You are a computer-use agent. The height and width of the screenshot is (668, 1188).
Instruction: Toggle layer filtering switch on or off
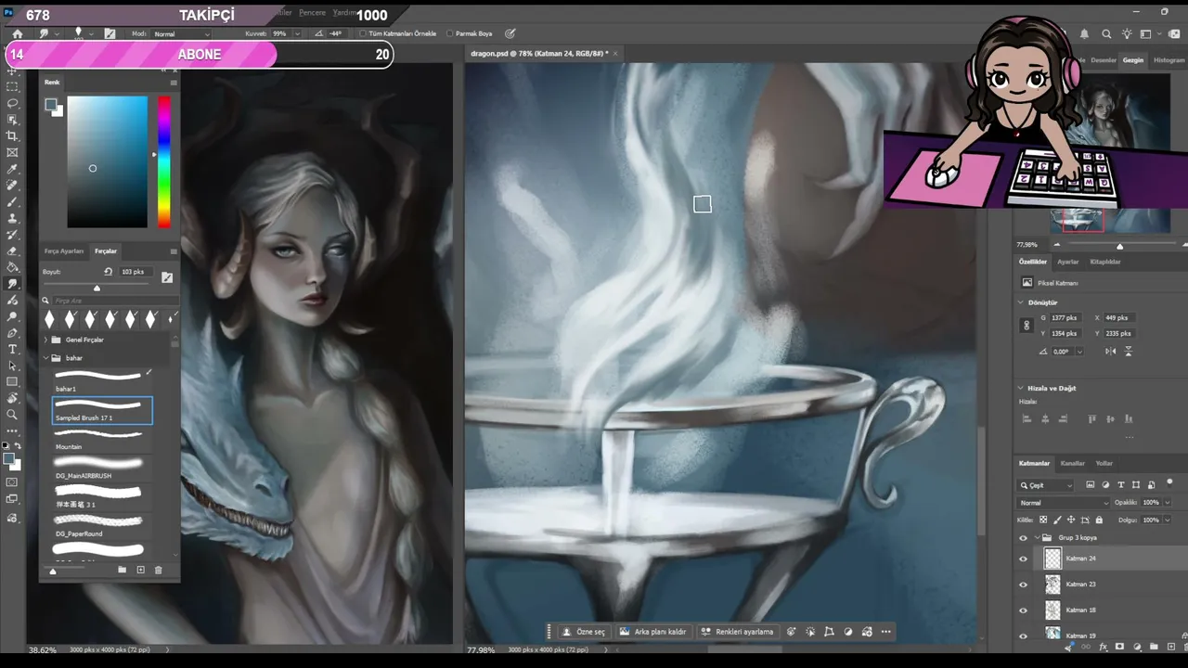[1169, 483]
